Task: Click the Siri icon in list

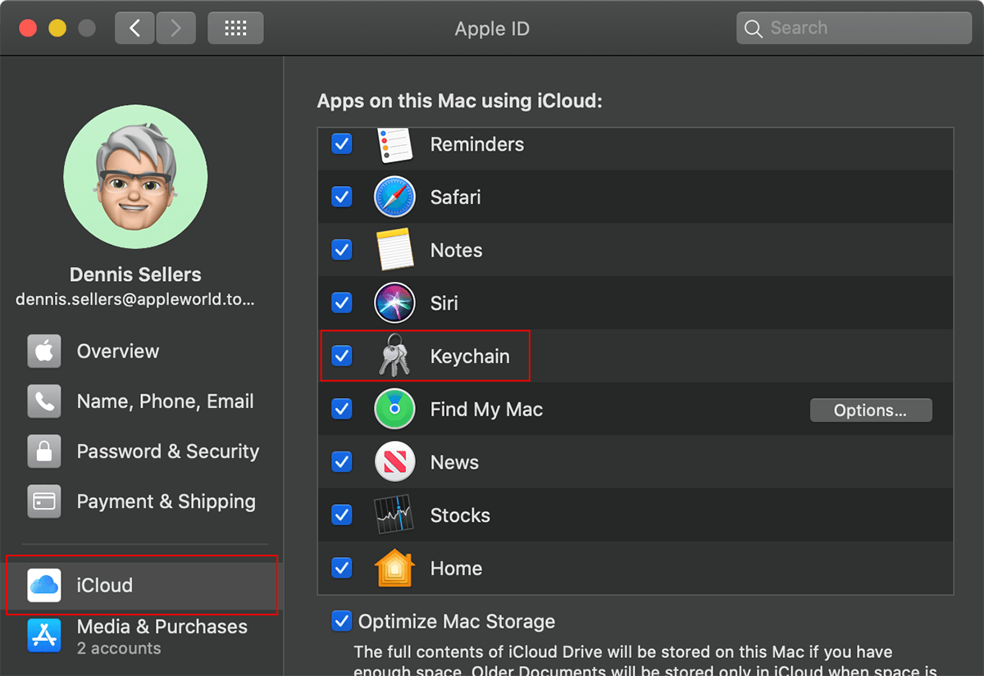Action: [x=394, y=303]
